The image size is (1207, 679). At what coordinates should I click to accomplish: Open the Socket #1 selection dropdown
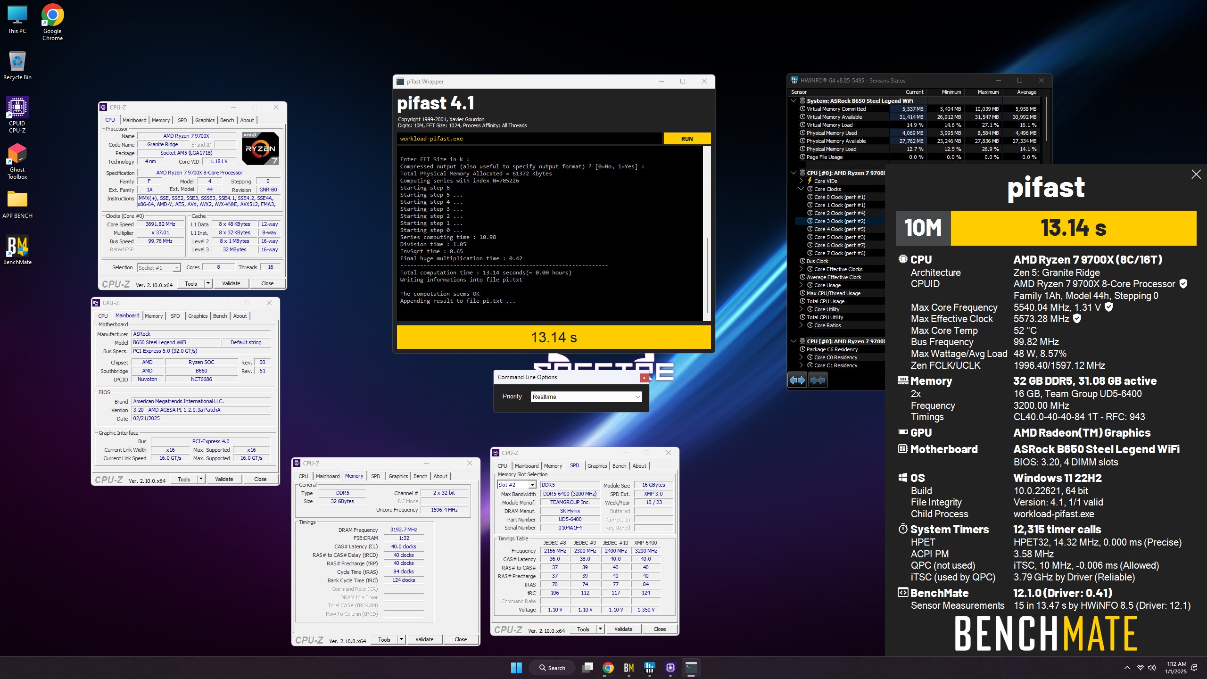159,267
